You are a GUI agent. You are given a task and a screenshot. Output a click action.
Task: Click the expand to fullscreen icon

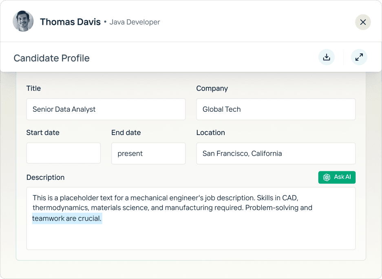pyautogui.click(x=359, y=57)
